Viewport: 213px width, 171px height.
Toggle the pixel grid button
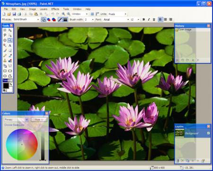92,14
